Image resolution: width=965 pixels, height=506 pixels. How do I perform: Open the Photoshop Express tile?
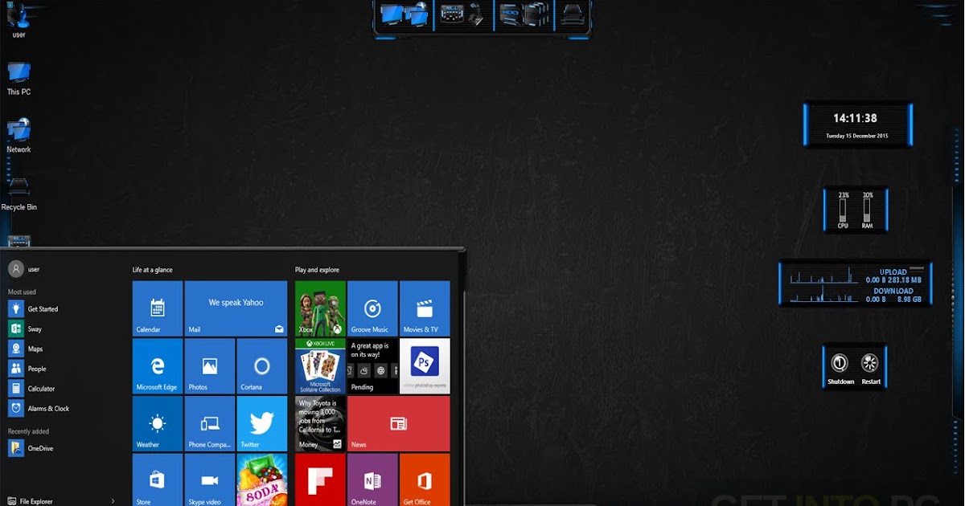coord(425,366)
